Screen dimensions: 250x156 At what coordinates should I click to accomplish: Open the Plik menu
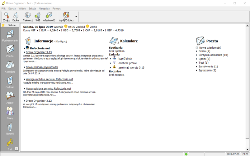(x=3, y=9)
